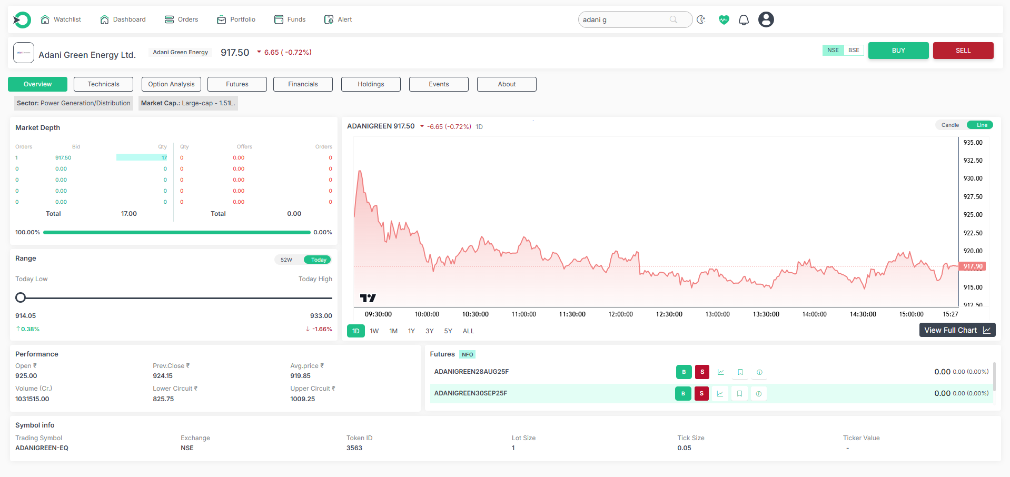Image resolution: width=1010 pixels, height=477 pixels.
Task: Click the Adani Green company logo thumbnail
Action: (24, 53)
